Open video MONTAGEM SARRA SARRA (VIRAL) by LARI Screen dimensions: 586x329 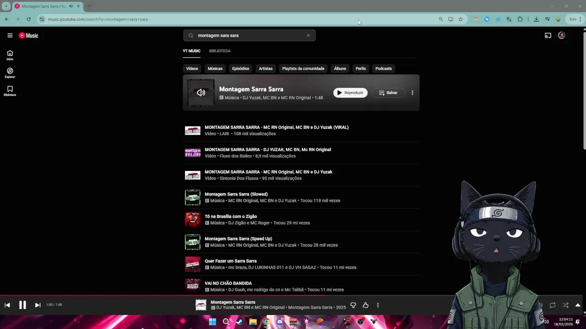coord(301,130)
